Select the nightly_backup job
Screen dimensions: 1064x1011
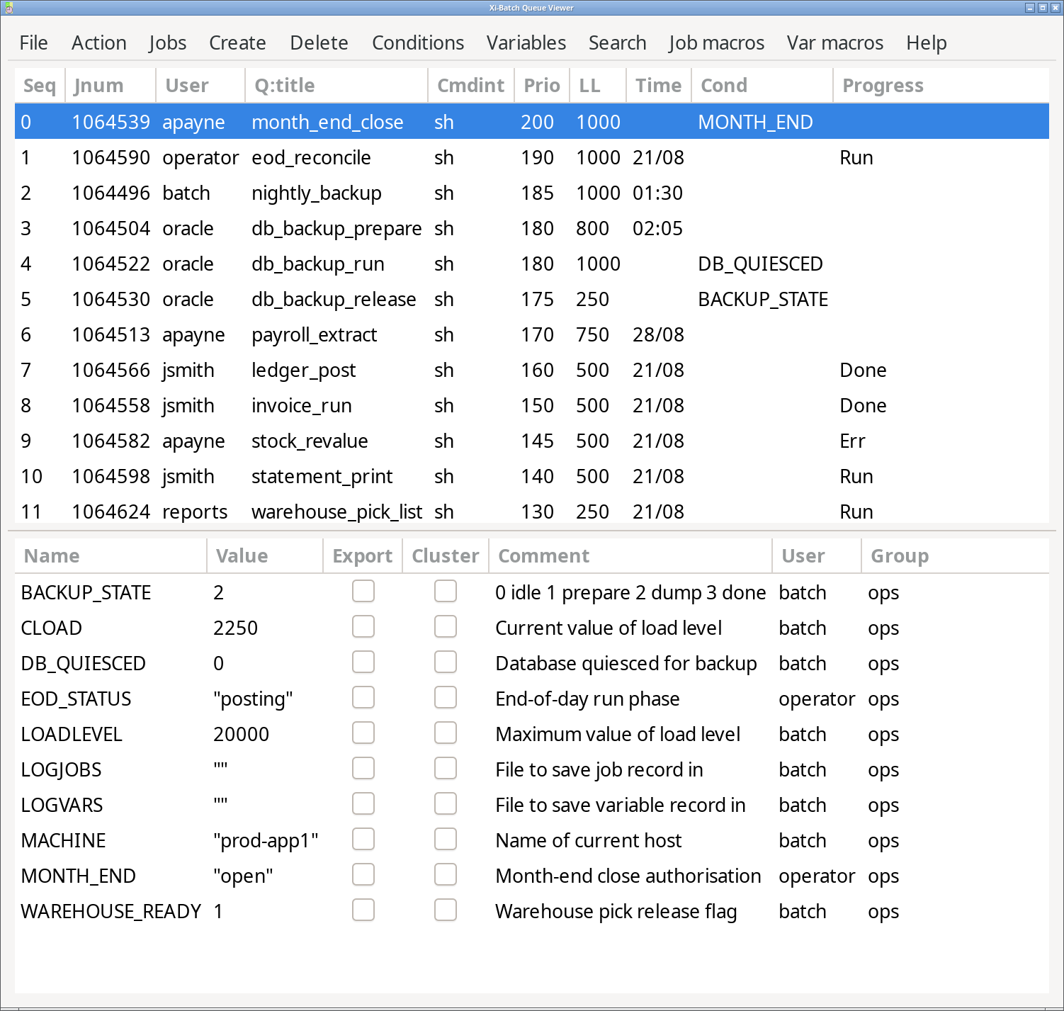pyautogui.click(x=531, y=193)
